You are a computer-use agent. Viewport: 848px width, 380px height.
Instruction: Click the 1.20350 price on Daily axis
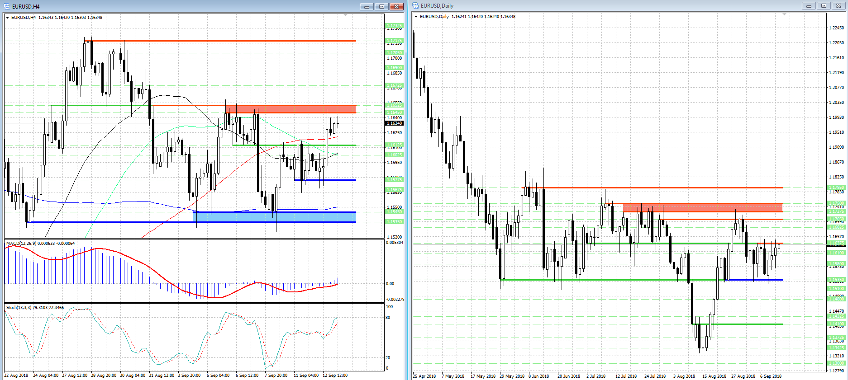pyautogui.click(x=836, y=103)
